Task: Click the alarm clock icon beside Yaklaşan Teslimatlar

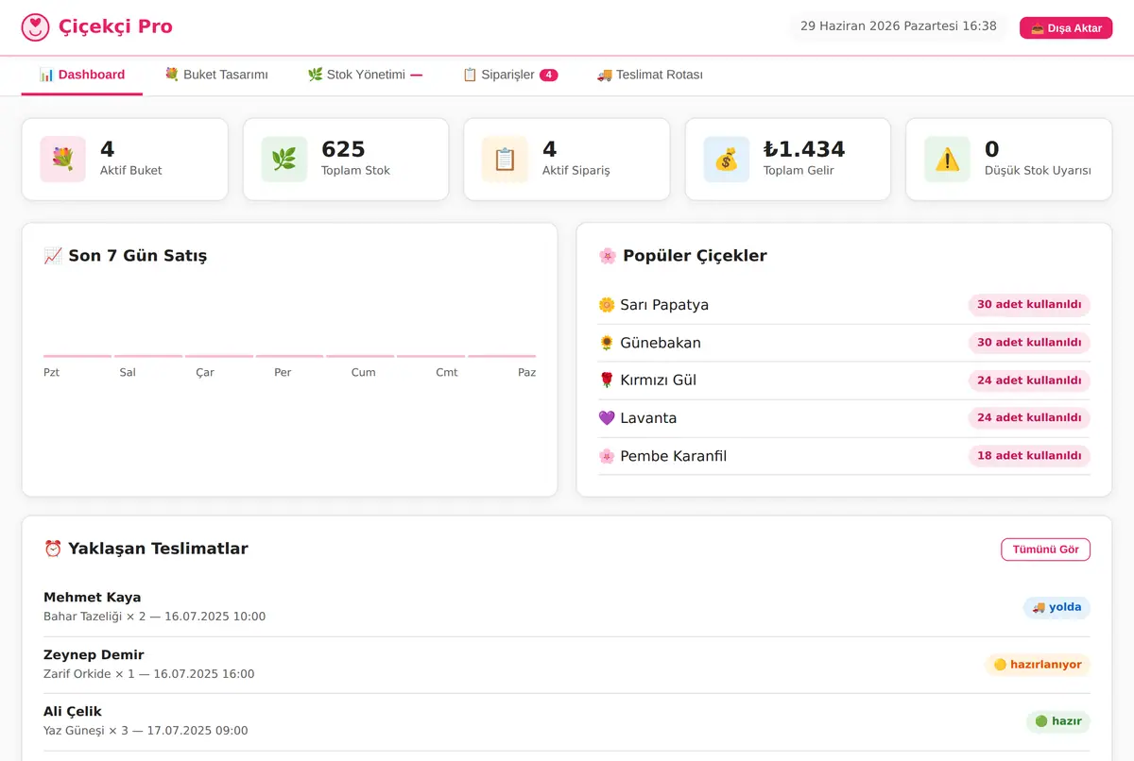Action: click(53, 549)
